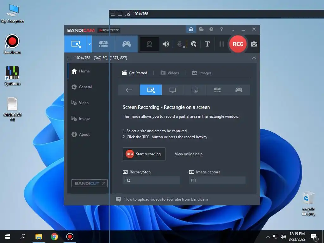Image resolution: width=324 pixels, height=243 pixels.
Task: Open clock showing 12:19 PM
Action: point(297,237)
